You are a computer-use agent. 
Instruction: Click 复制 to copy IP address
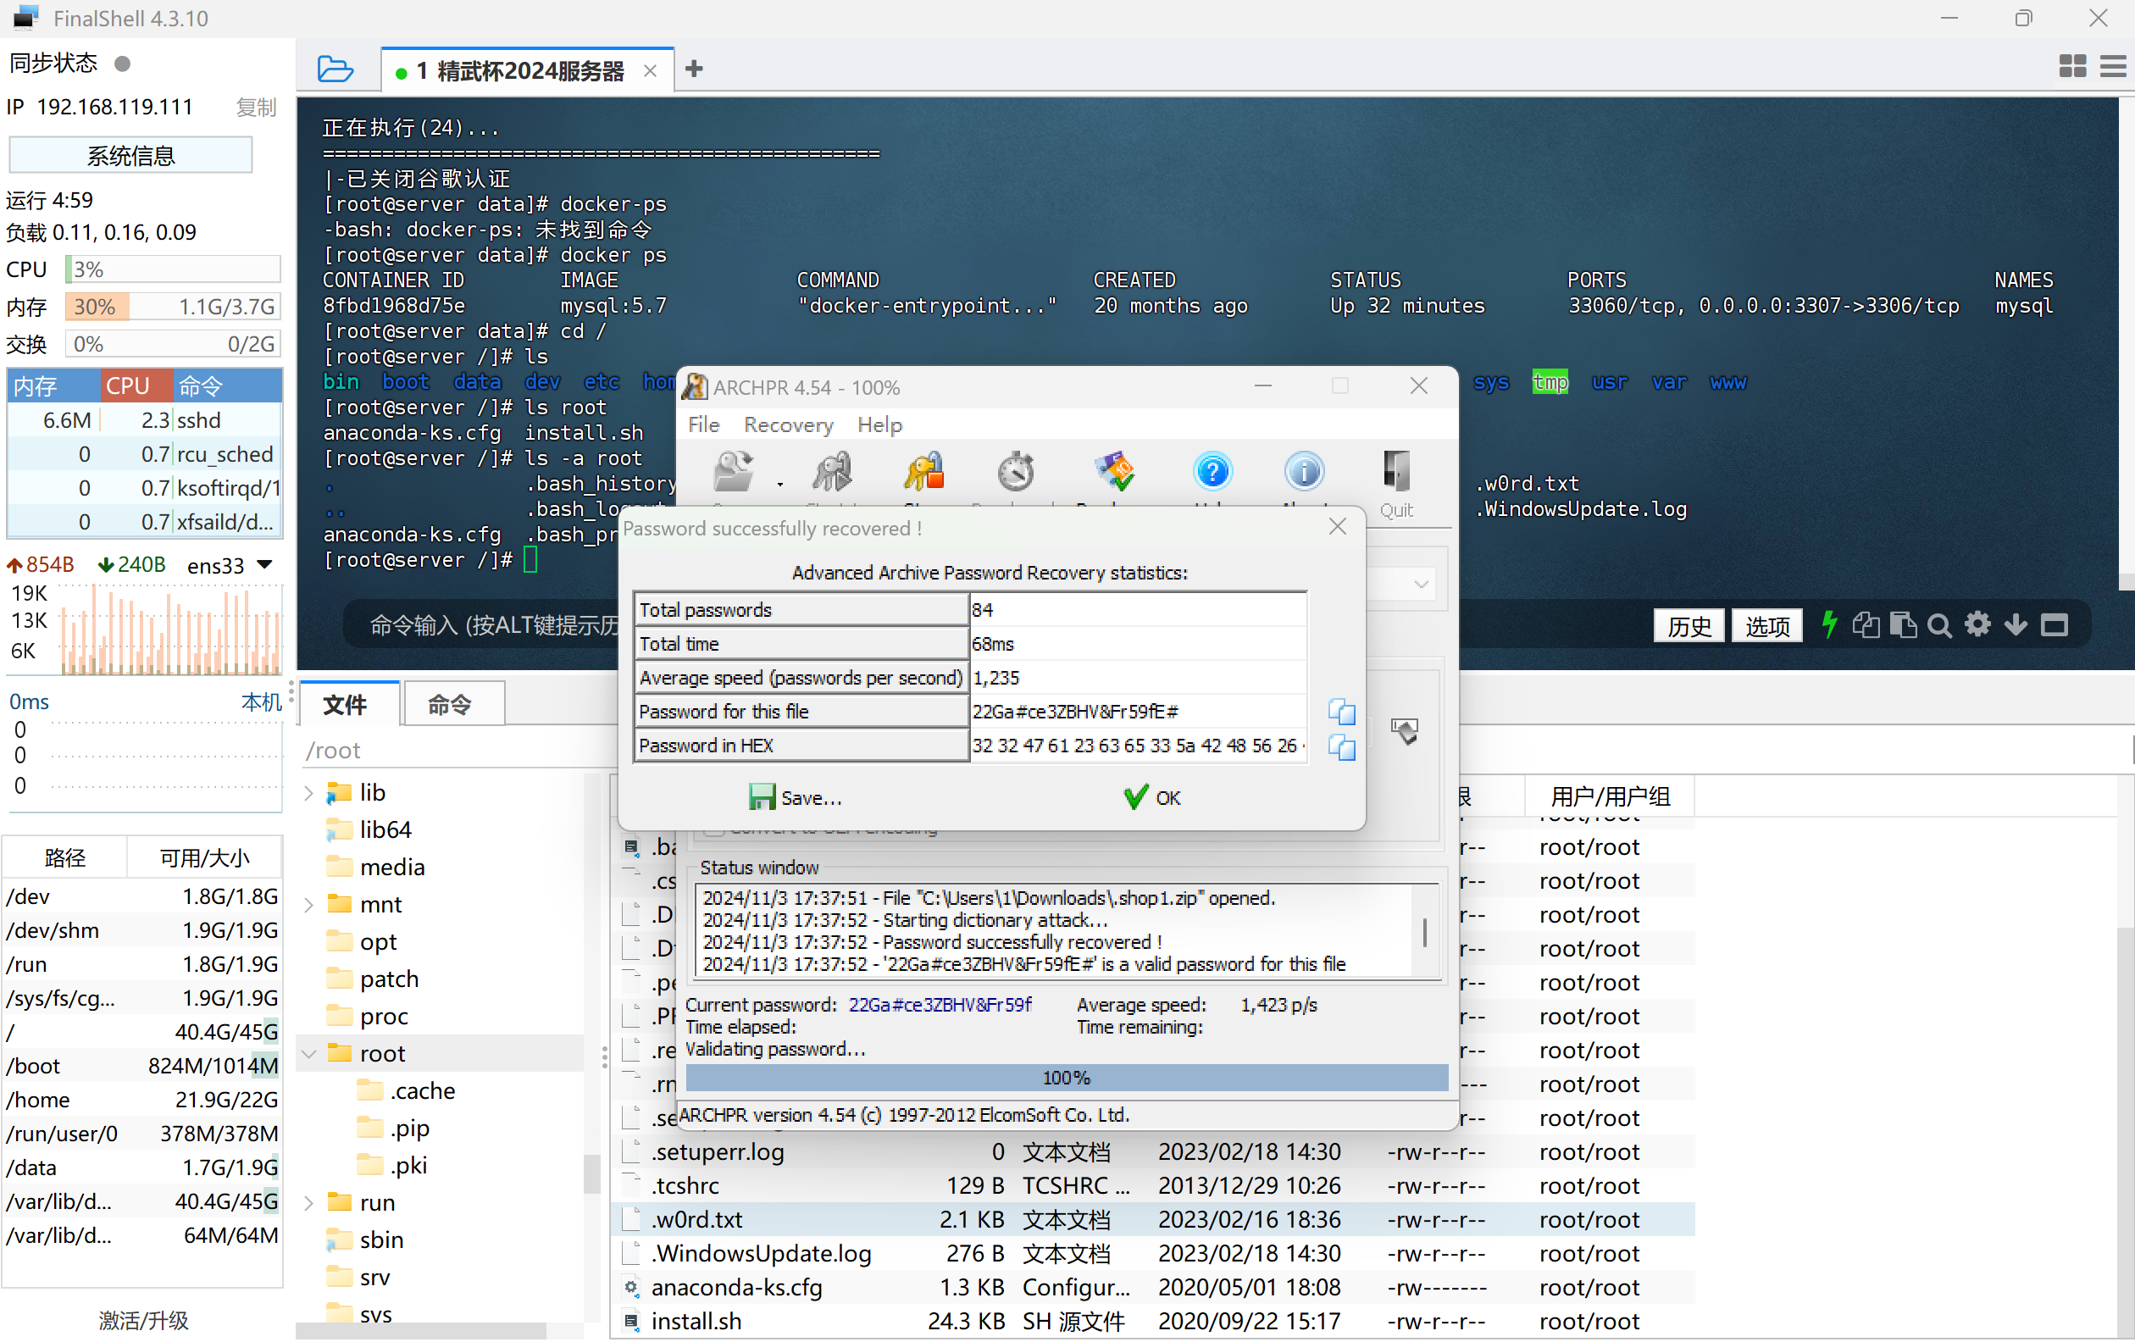(257, 108)
